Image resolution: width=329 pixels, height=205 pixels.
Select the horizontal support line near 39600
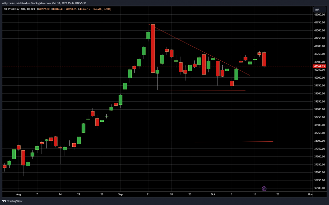(x=201, y=90)
